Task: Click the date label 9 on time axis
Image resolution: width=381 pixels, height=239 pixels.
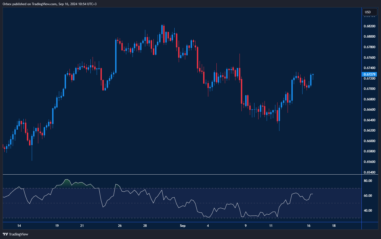Action: [x=245, y=226]
